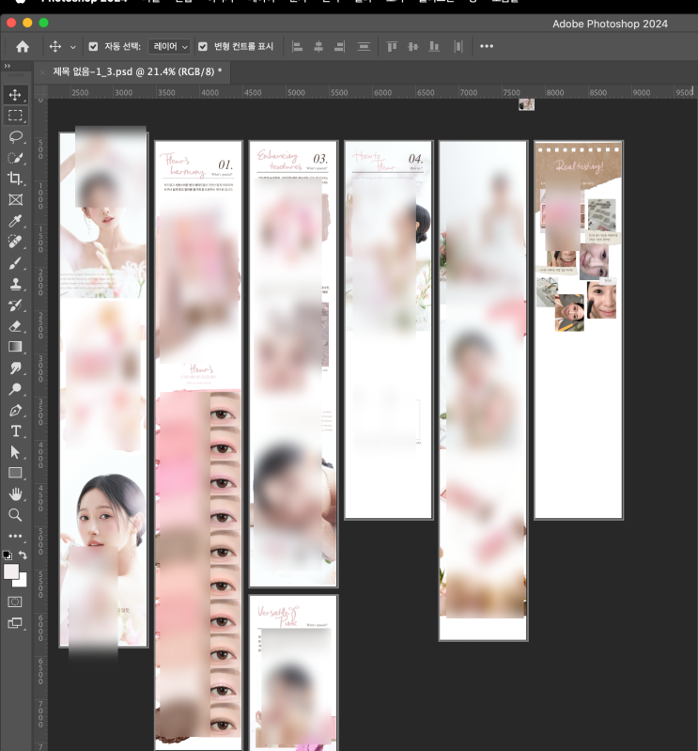Click the 01. Fleur's harmony artboard

pyautogui.click(x=198, y=446)
